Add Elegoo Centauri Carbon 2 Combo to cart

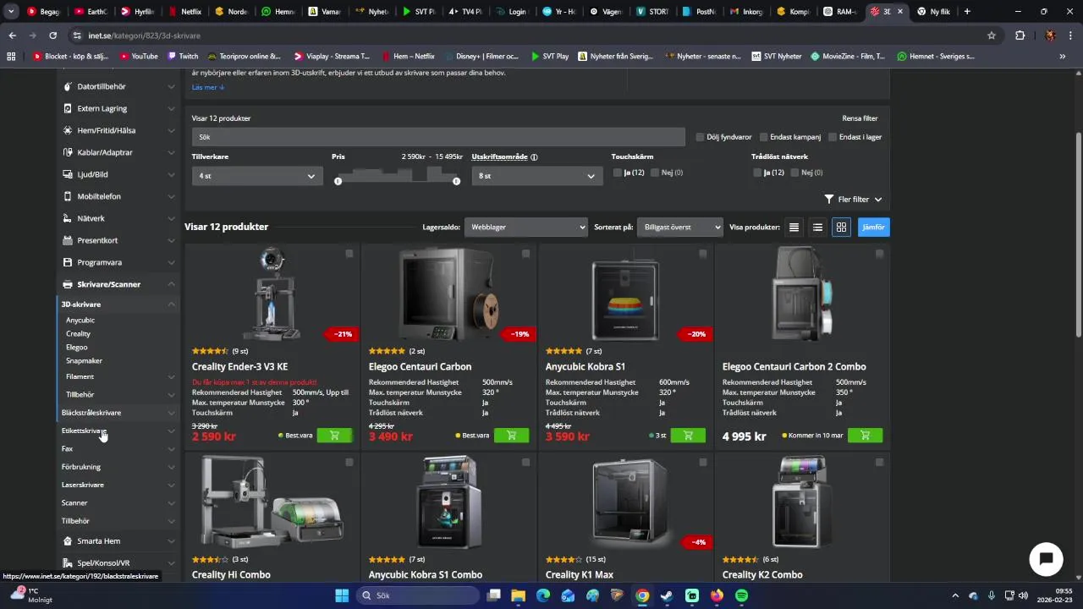point(865,436)
